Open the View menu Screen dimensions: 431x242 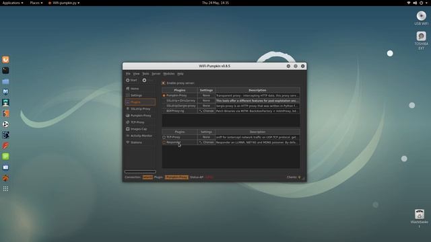coord(136,73)
